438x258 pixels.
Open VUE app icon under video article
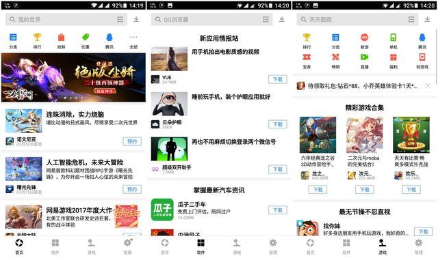click(155, 79)
